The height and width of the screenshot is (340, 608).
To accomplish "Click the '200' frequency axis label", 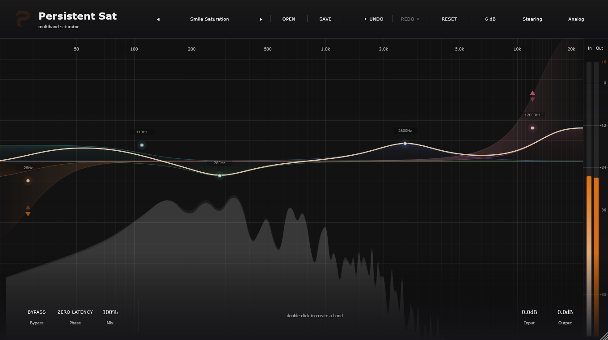I will tap(192, 49).
